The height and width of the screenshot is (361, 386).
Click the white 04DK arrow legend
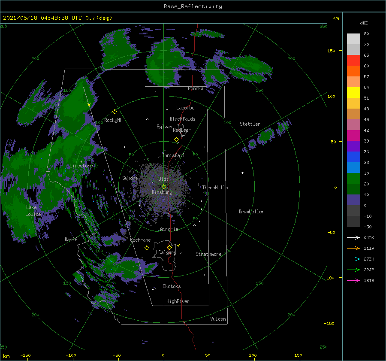click(353, 237)
